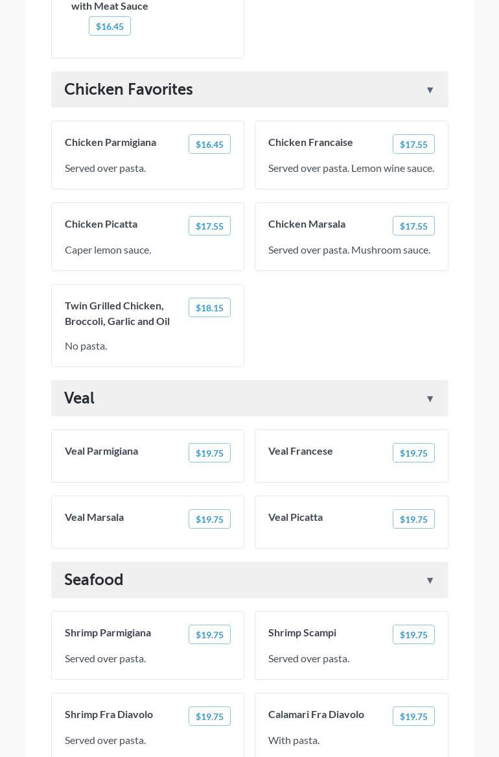Add Veal Picatta for $19.75
This screenshot has width=499, height=757.
pyautogui.click(x=413, y=520)
